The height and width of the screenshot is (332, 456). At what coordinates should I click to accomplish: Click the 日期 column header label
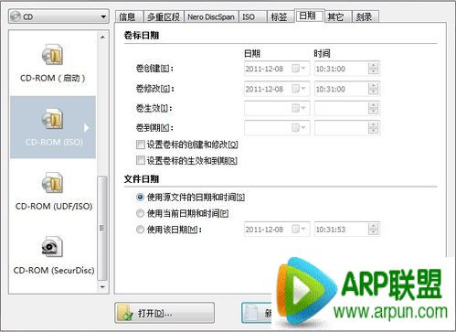click(x=252, y=54)
